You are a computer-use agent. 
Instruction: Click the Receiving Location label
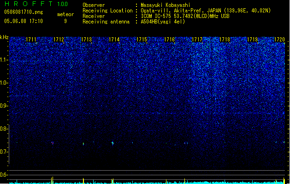107,11
